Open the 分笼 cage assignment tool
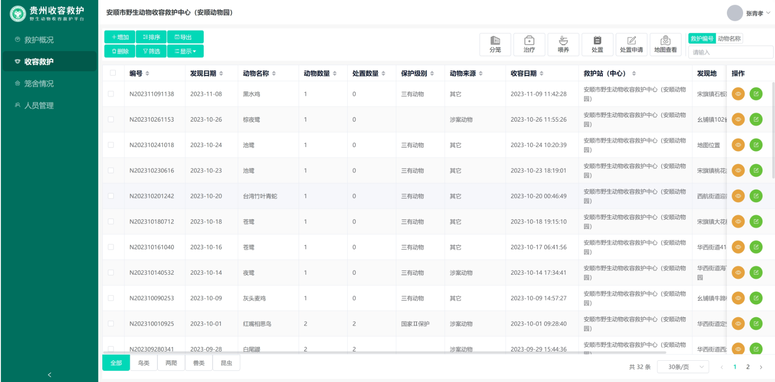Viewport: 775px width, 382px height. coord(495,44)
